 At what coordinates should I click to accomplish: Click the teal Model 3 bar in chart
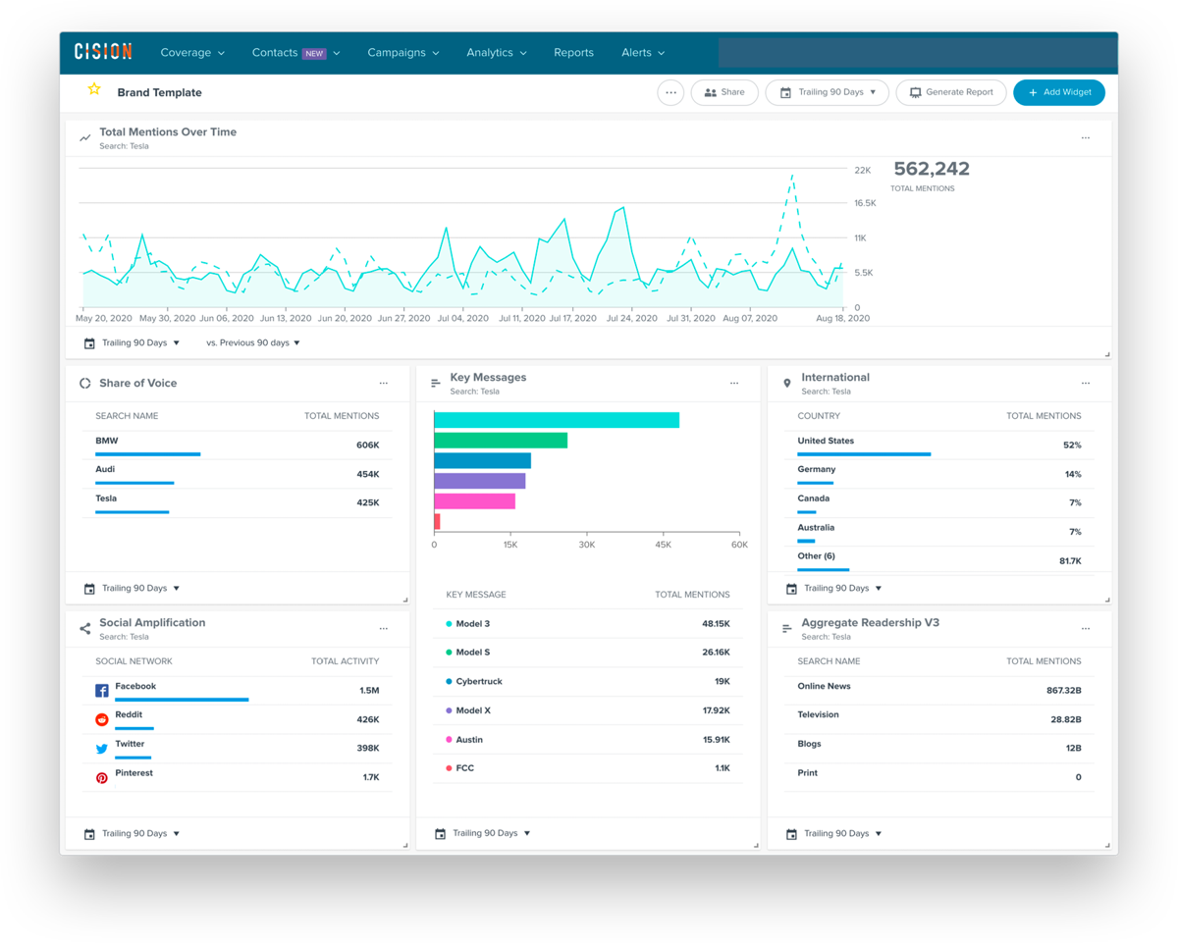pos(557,420)
